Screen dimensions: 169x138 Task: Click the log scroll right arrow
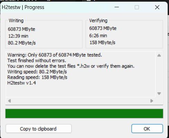152,101
